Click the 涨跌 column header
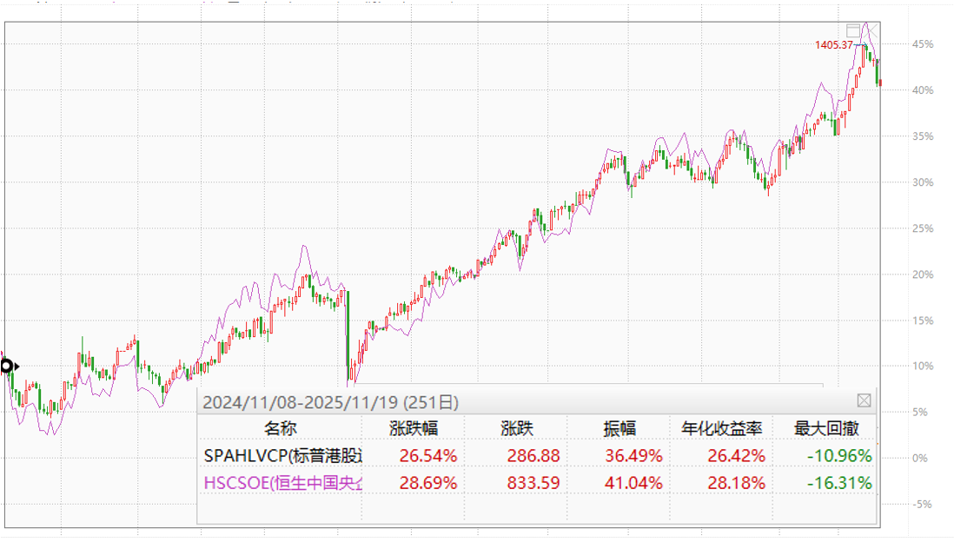This screenshot has height=542, width=954. point(516,428)
